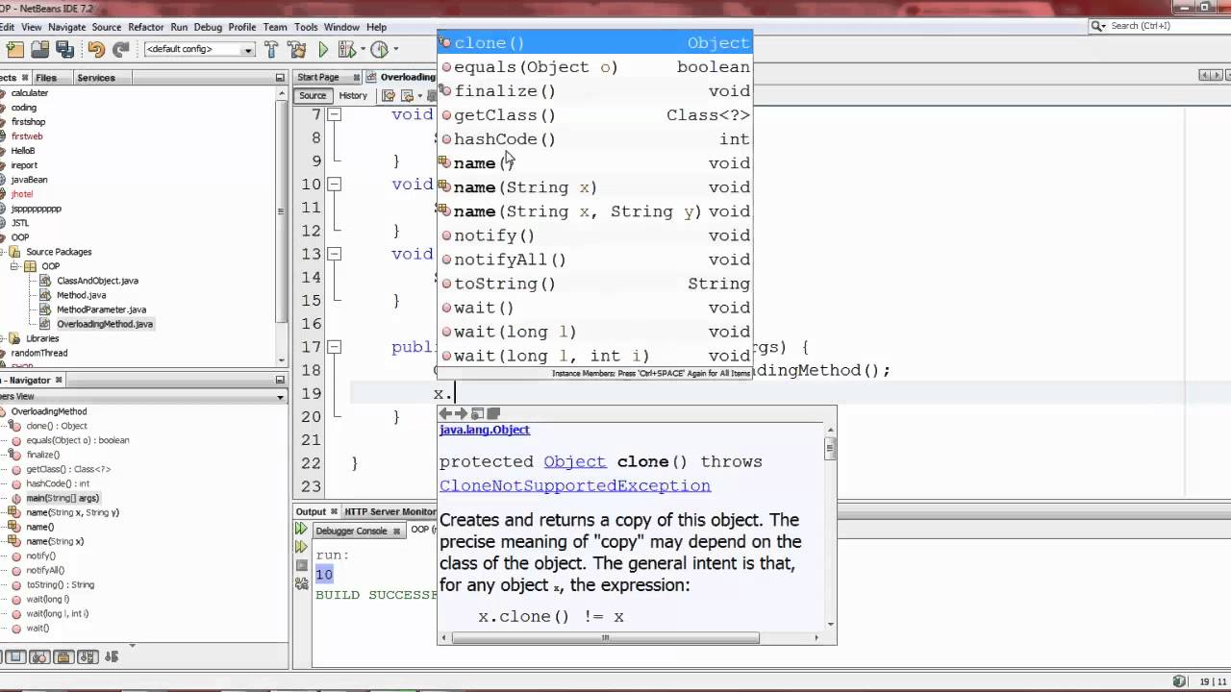Click the Undo toolbar icon
The height and width of the screenshot is (692, 1231).
(96, 49)
